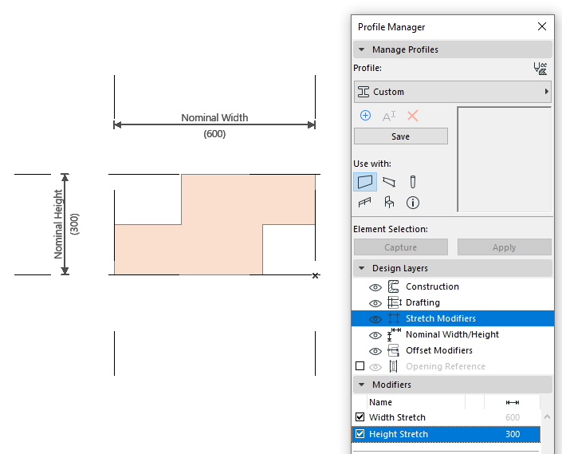Viewport: 562px width, 454px height.
Task: Toggle Nominal Width/Height layer visibility eye
Action: (x=375, y=335)
